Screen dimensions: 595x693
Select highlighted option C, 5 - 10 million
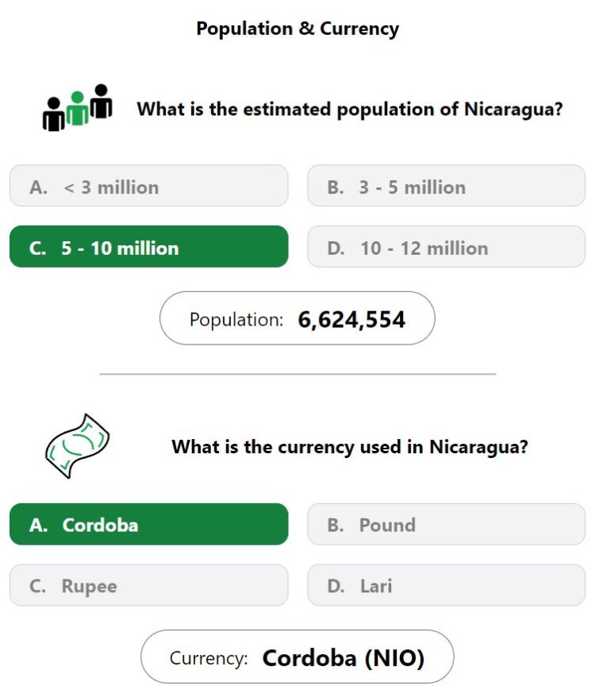149,247
